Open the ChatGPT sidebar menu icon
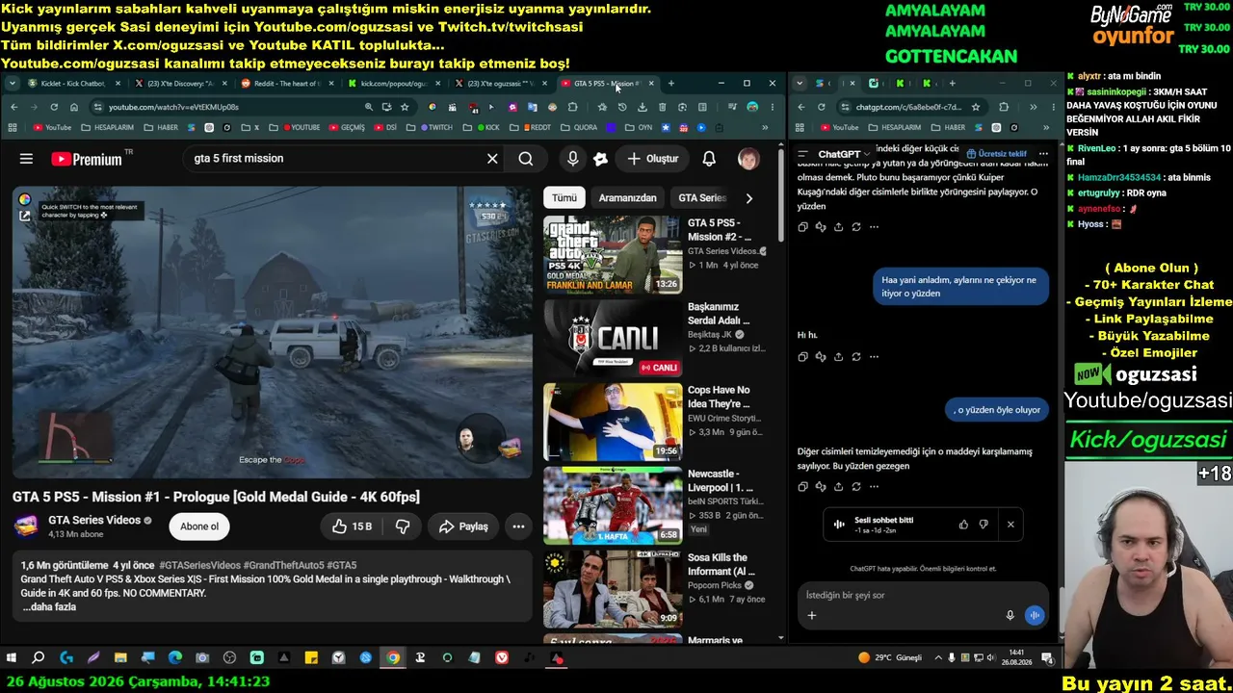Viewport: 1233px width, 693px height. [x=803, y=154]
